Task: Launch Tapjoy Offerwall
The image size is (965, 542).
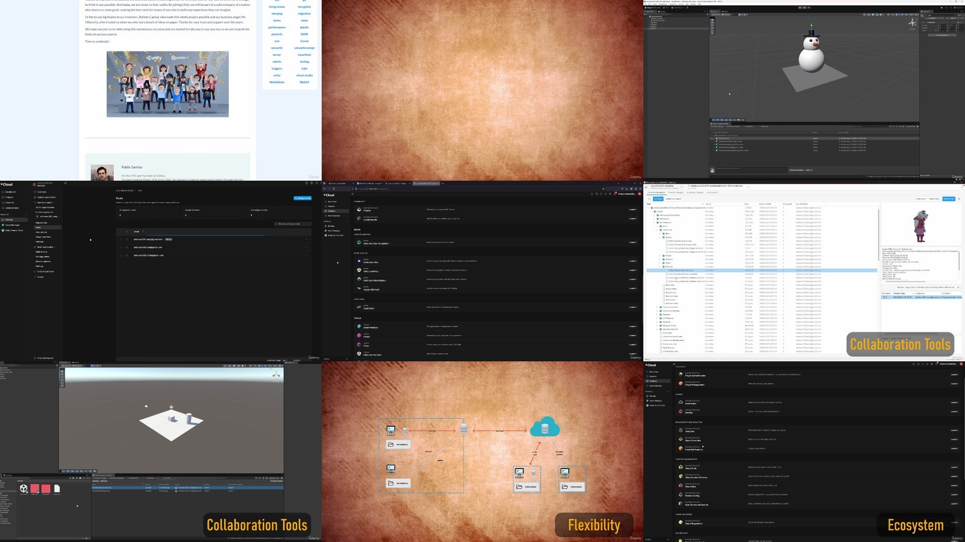Action: pyautogui.click(x=632, y=288)
